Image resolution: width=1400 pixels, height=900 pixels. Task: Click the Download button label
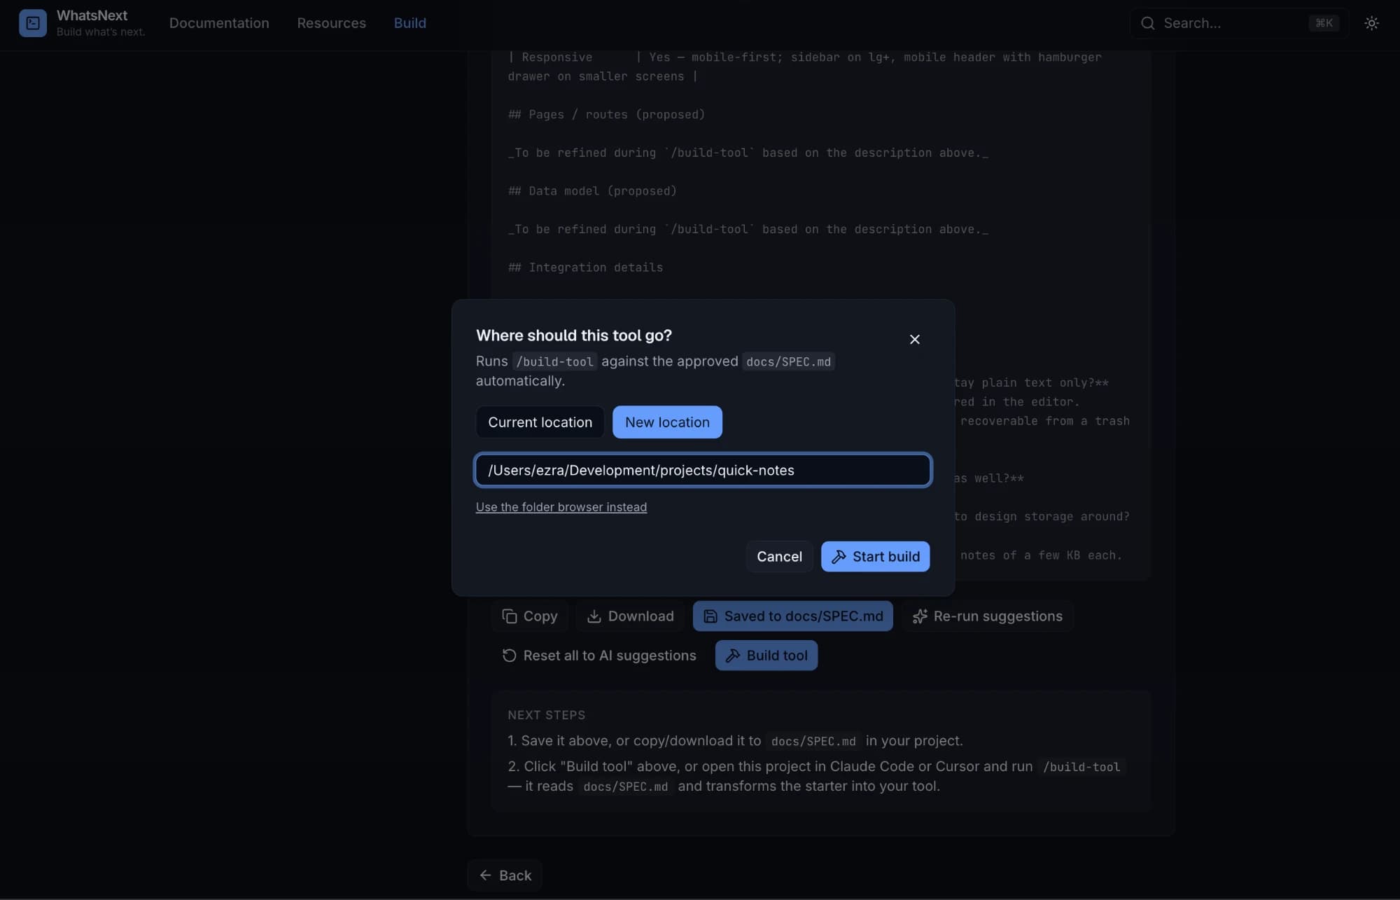(640, 616)
